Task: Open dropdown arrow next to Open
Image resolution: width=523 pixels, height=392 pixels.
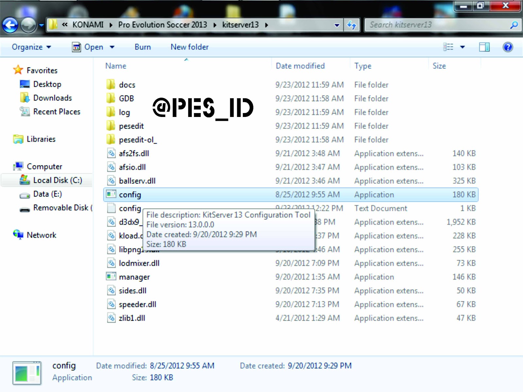Action: tap(112, 47)
